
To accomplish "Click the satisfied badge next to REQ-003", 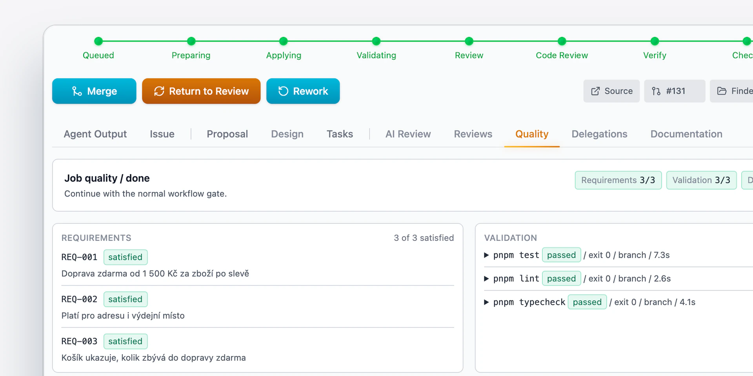I will (125, 342).
